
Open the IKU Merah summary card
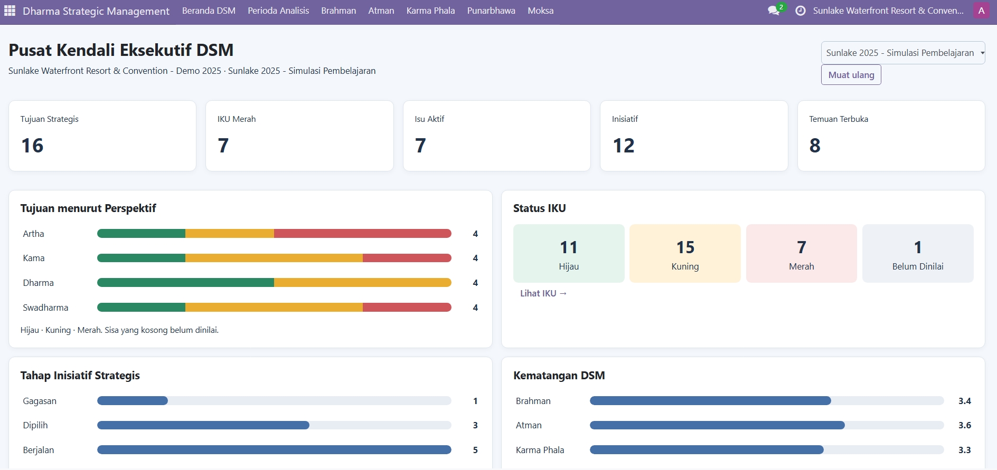click(299, 136)
